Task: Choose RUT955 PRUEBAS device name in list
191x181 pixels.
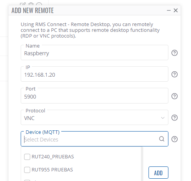Action: tap(52, 170)
